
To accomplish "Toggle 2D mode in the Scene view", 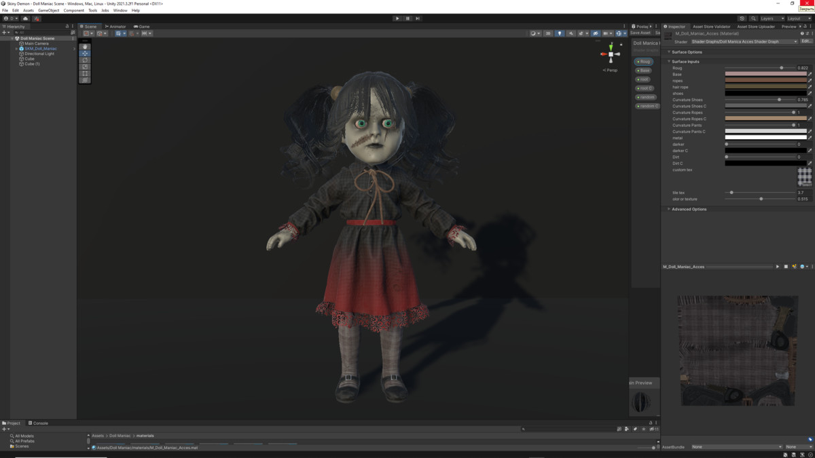I will coord(548,33).
